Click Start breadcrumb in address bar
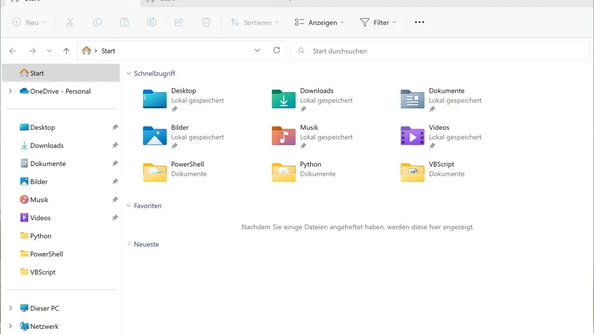The width and height of the screenshot is (594, 334). coord(108,51)
